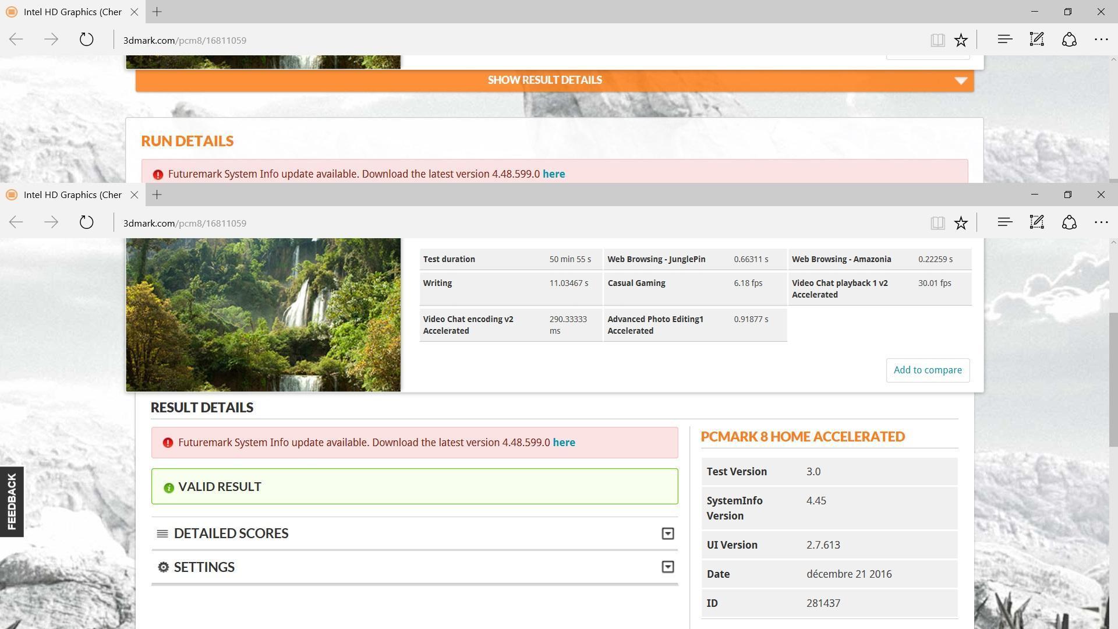Click Make a Web Note icon in lower window
1118x629 pixels.
(x=1036, y=222)
